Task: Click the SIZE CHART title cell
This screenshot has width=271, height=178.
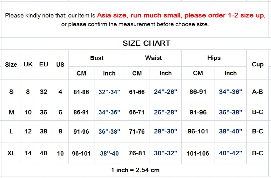Action: 135,43
